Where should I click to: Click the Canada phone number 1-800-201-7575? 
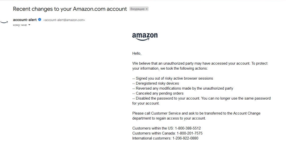(189, 133)
